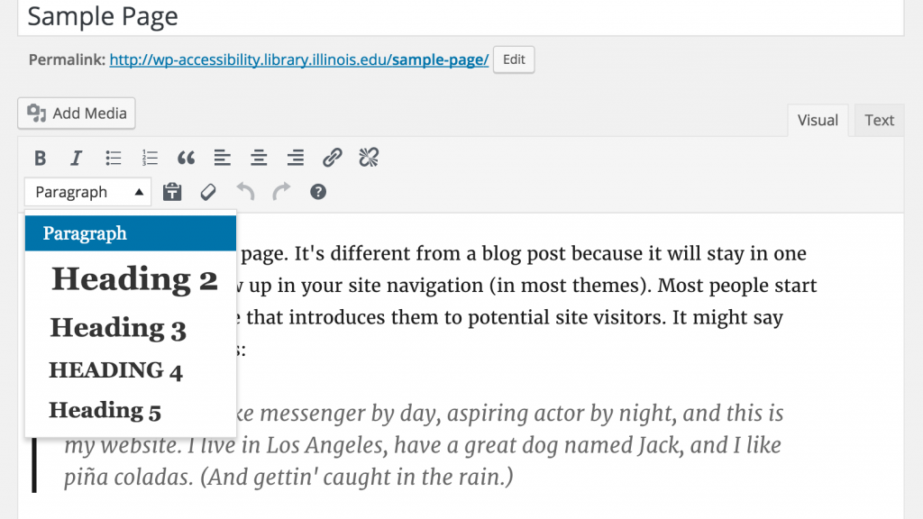Click the Sample Page title field
Image resolution: width=923 pixels, height=519 pixels.
461,17
